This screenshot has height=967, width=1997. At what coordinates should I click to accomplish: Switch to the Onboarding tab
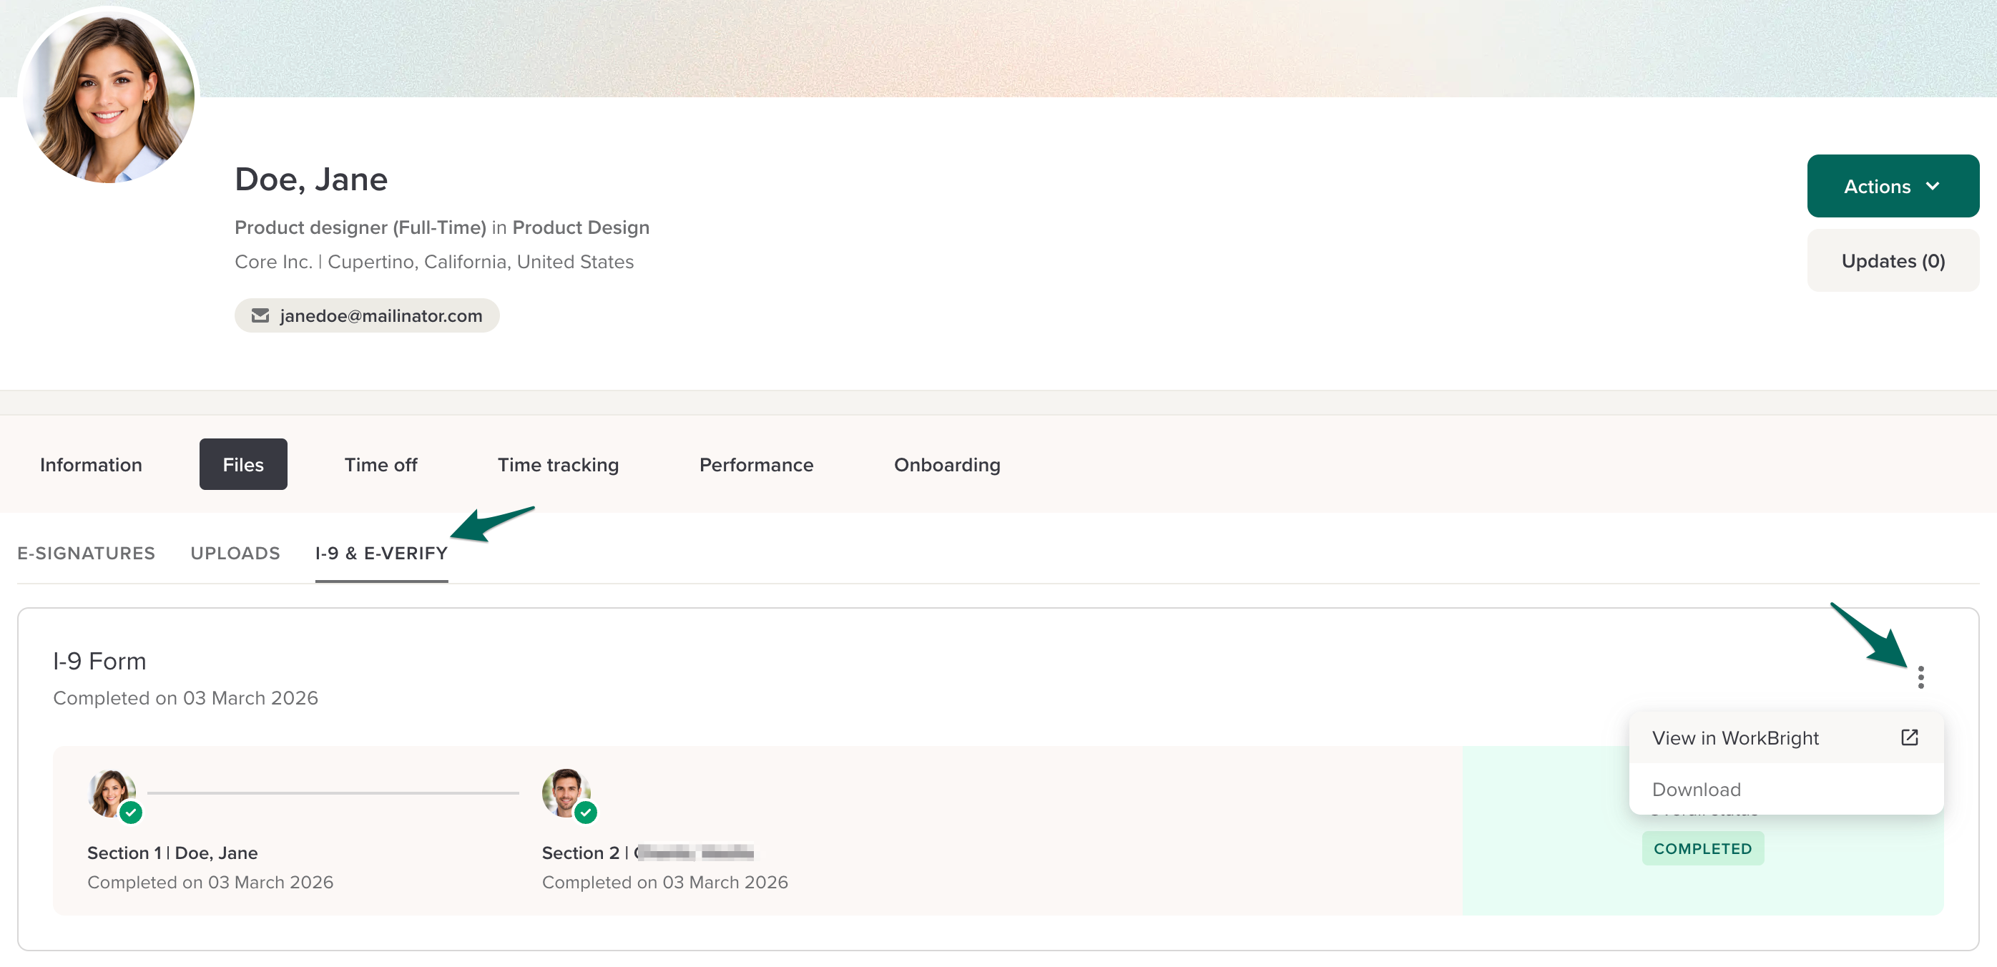click(x=946, y=464)
